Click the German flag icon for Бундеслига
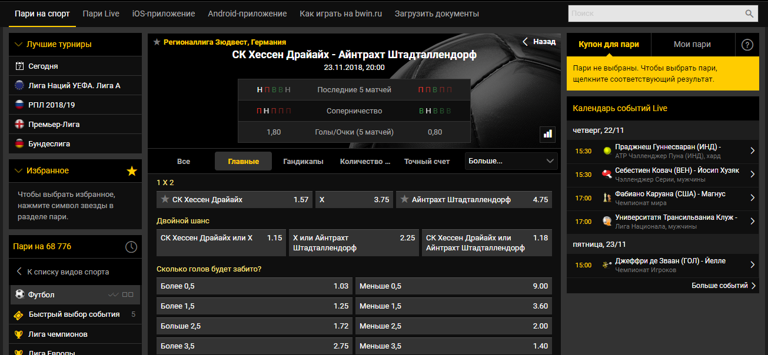This screenshot has height=355, width=768. [x=19, y=143]
